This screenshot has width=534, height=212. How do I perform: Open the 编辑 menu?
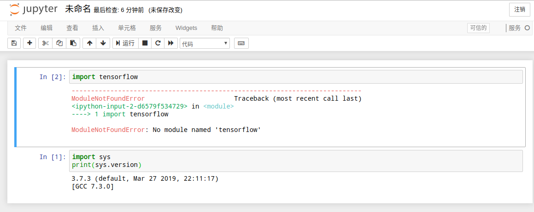coord(47,28)
